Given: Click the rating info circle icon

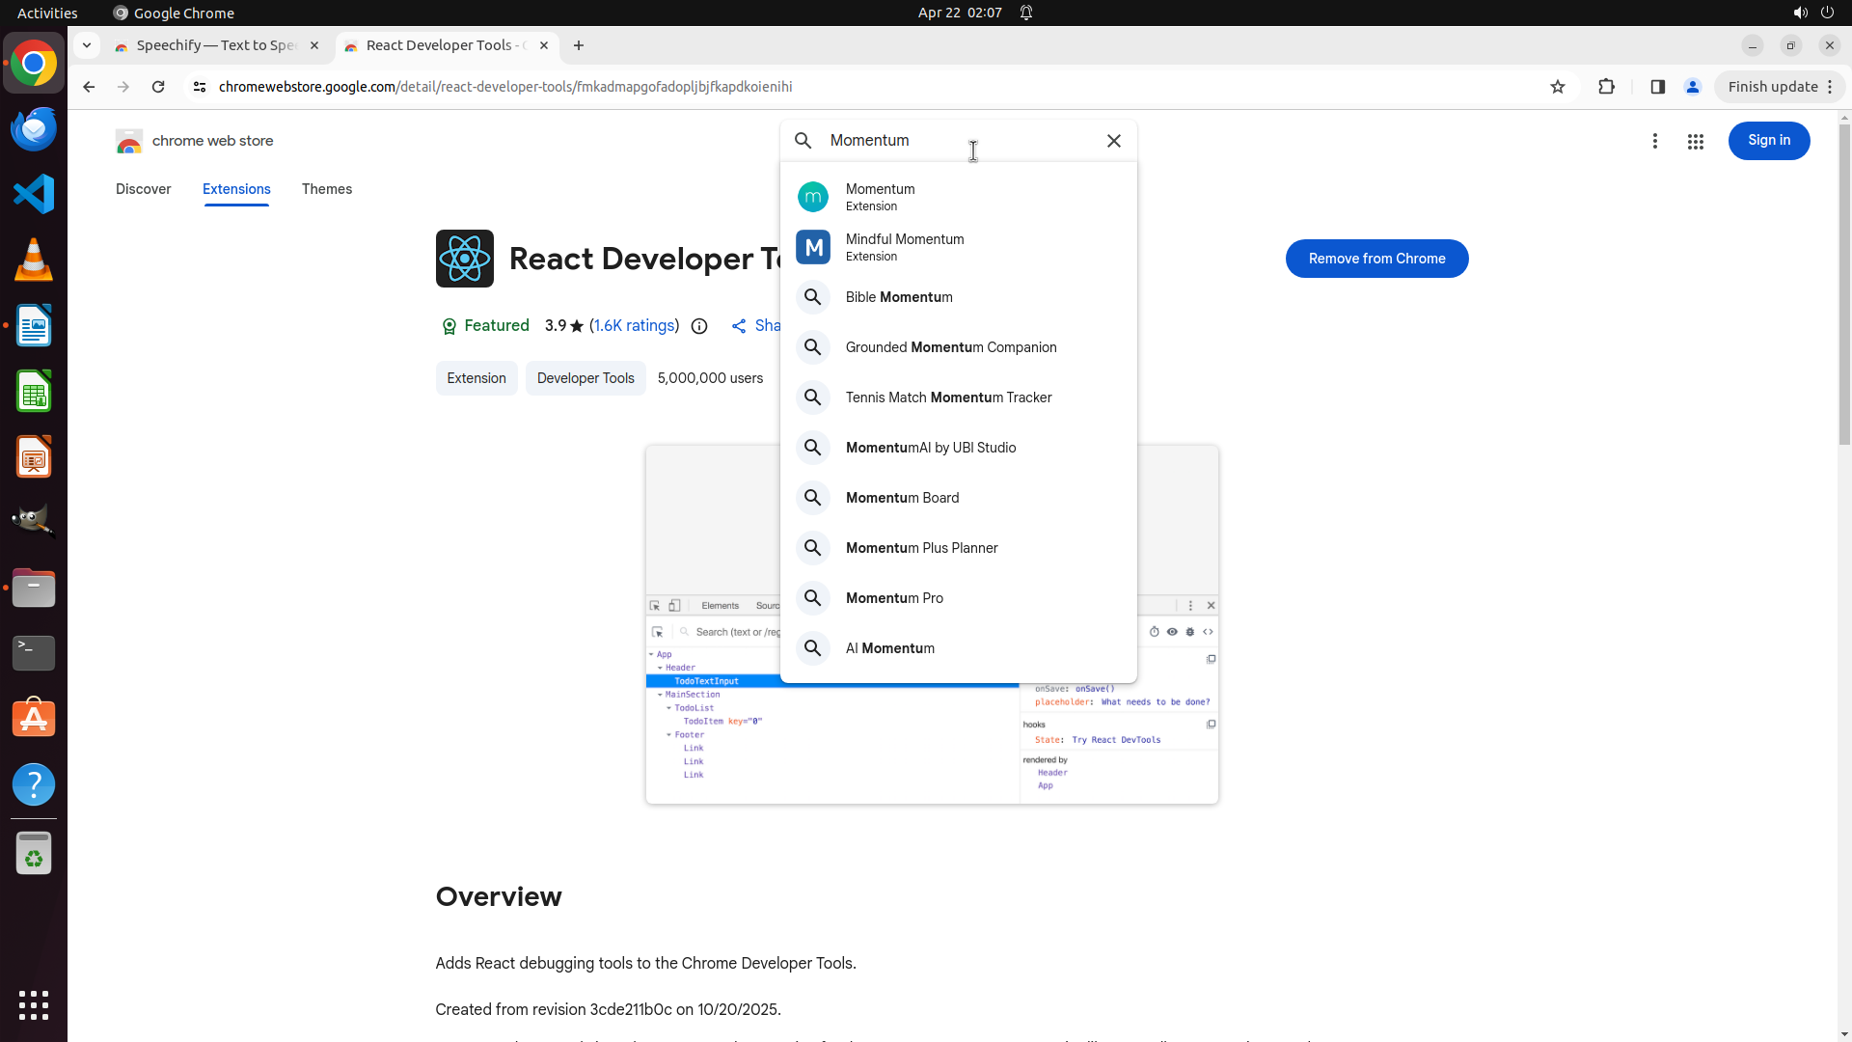Looking at the screenshot, I should click(x=699, y=326).
